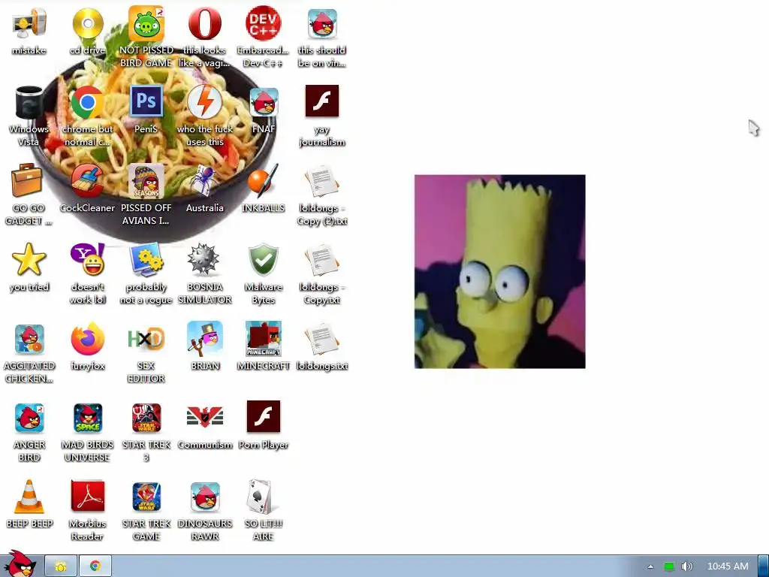Launch 'chrome but normal c...' Chrome icon

[x=88, y=102]
